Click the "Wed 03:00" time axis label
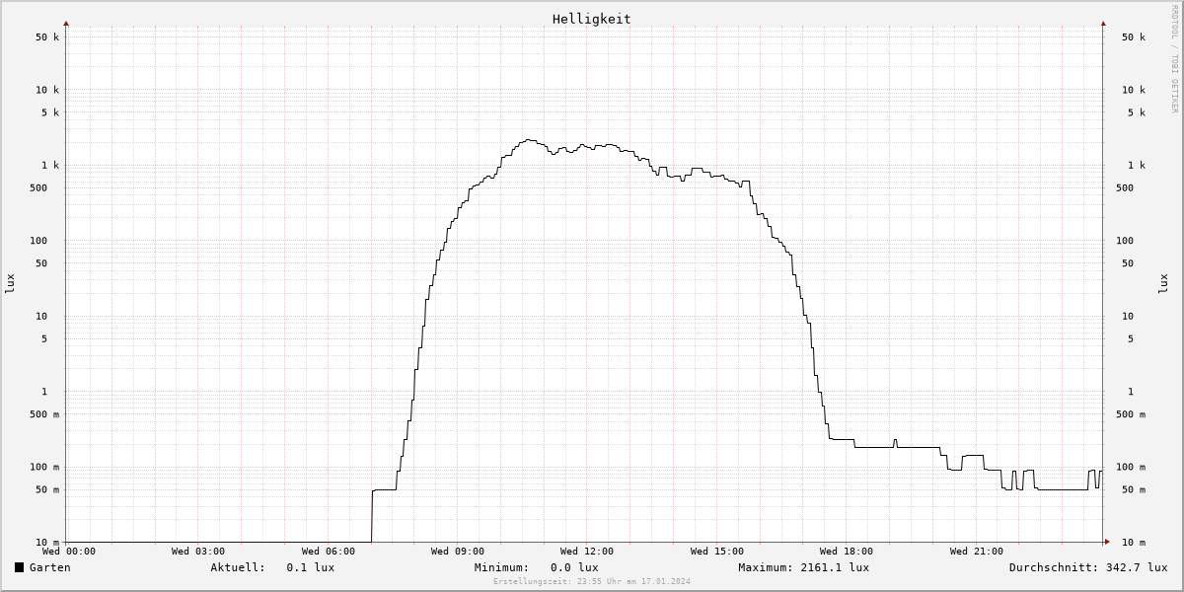The width and height of the screenshot is (1184, 592). coord(198,552)
